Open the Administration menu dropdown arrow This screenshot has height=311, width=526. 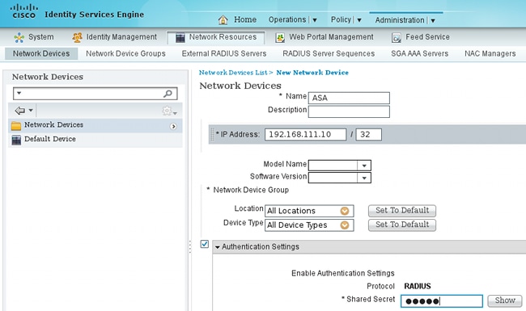point(433,20)
